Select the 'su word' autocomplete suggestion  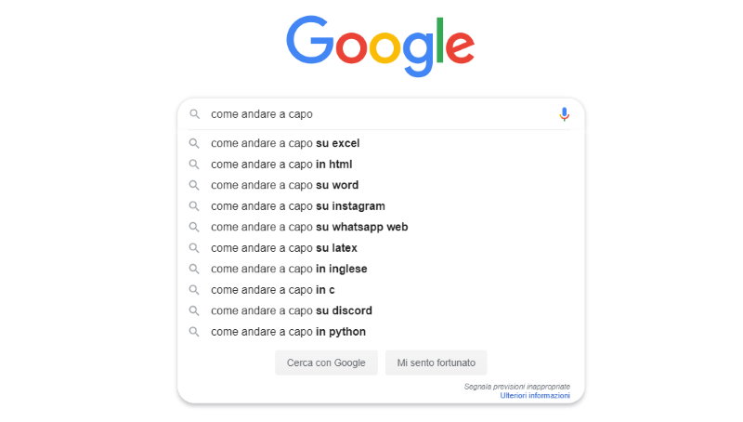pyautogui.click(x=381, y=185)
